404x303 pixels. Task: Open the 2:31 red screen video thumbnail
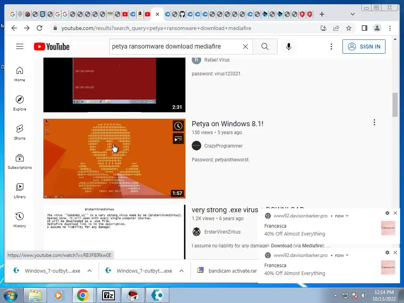point(114,85)
